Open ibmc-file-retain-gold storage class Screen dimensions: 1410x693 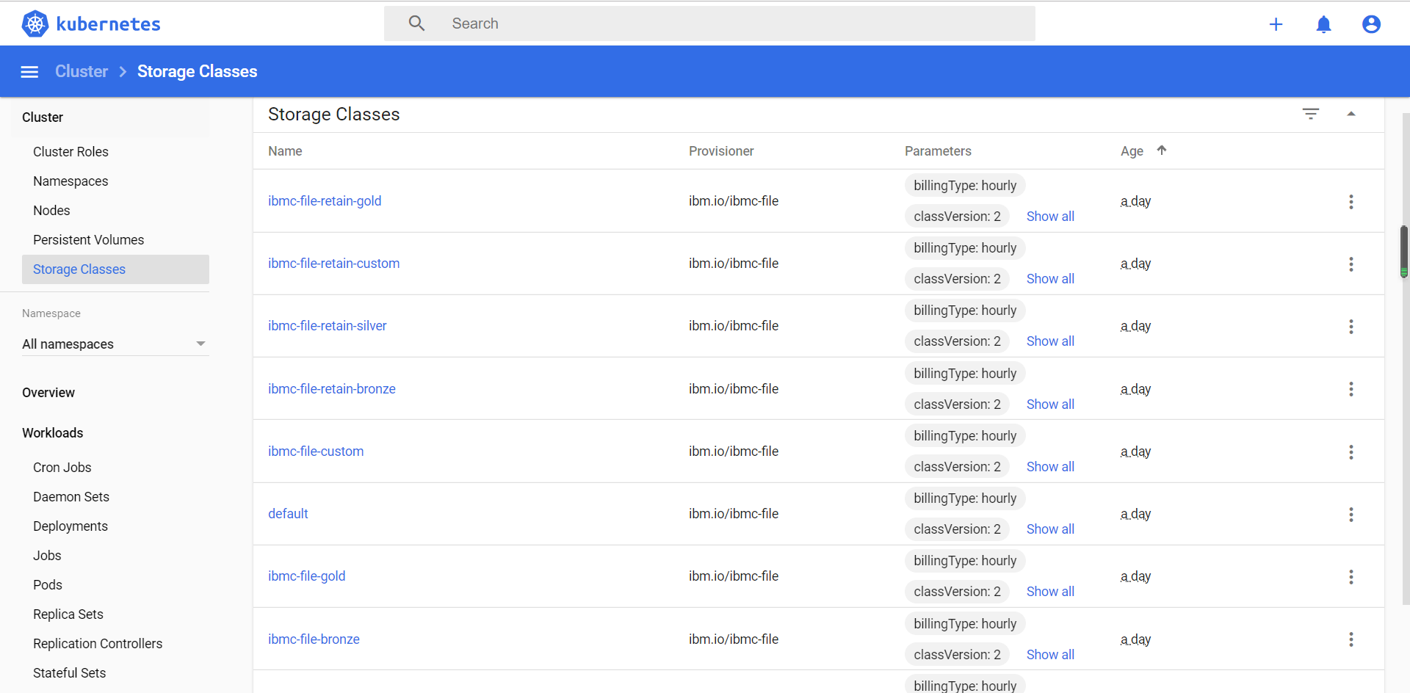click(325, 201)
